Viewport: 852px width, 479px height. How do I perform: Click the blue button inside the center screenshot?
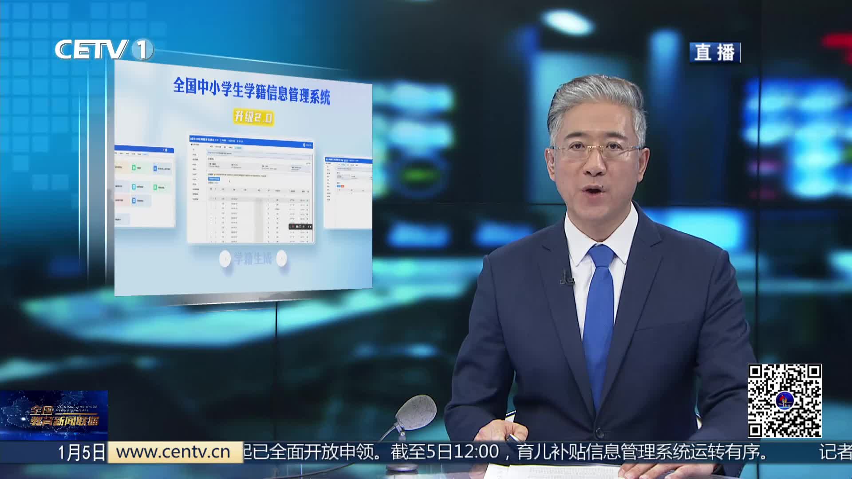213,179
